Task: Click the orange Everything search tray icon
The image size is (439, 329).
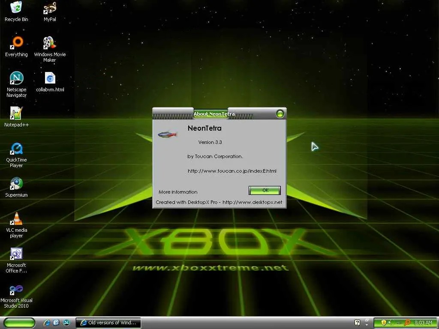Action: coord(408,323)
